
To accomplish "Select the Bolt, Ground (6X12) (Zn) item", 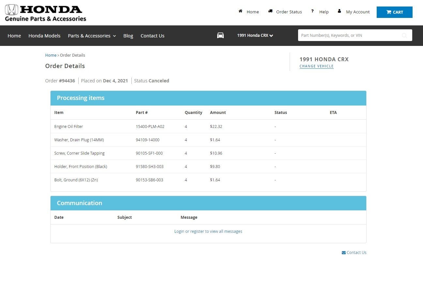I will (76, 180).
